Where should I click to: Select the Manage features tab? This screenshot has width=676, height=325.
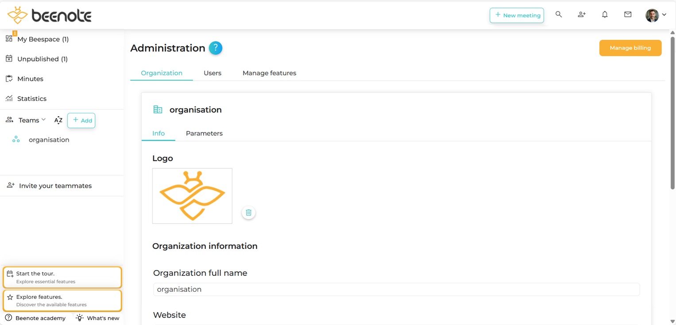(x=269, y=73)
